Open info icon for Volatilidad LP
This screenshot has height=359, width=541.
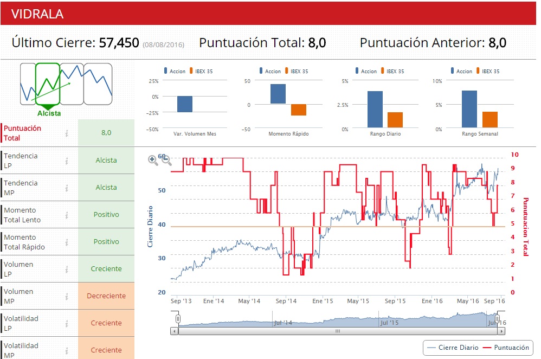click(x=67, y=323)
